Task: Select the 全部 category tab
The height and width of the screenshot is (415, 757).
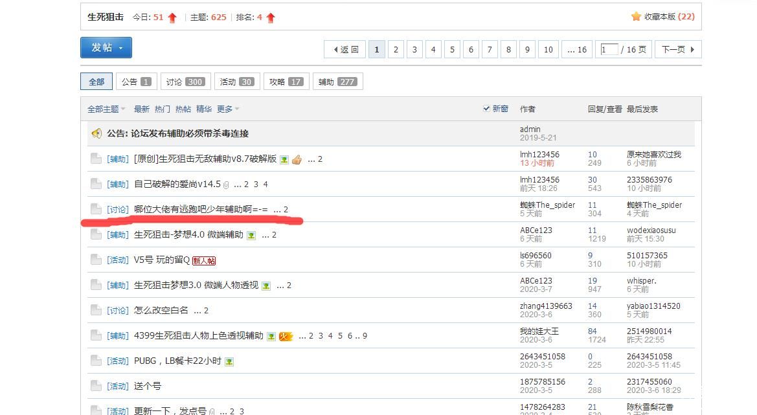Action: click(x=96, y=82)
